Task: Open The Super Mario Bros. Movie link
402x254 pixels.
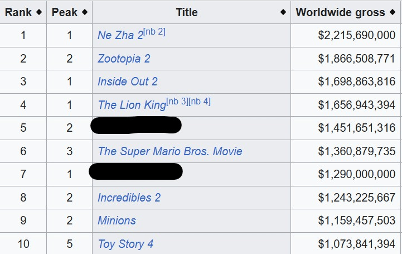Action: pyautogui.click(x=170, y=151)
